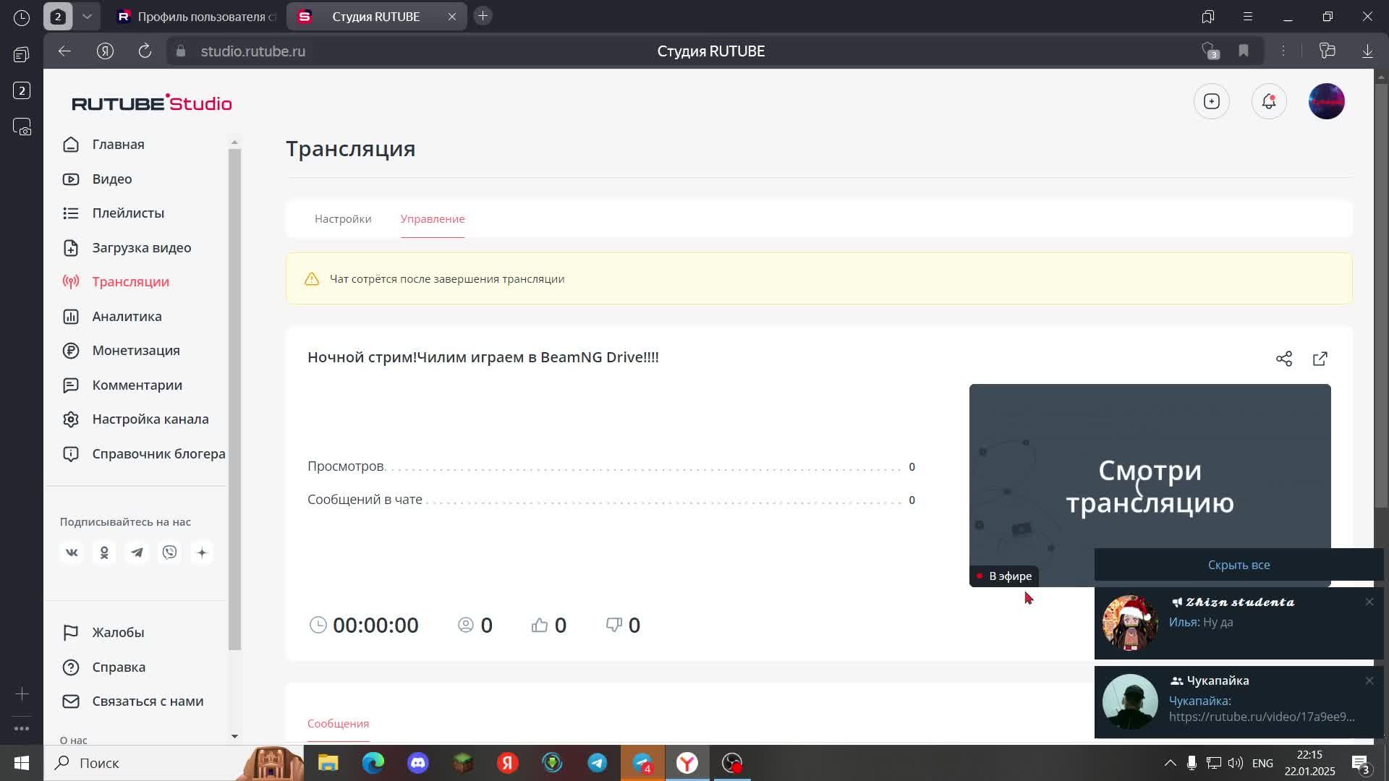Go to Плейлисты in sidebar
Image resolution: width=1389 pixels, height=781 pixels.
pos(128,213)
